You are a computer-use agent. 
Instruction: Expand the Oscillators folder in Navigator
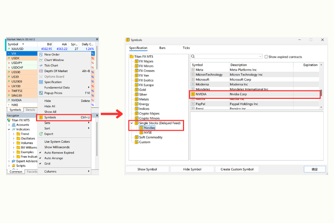click(14, 139)
